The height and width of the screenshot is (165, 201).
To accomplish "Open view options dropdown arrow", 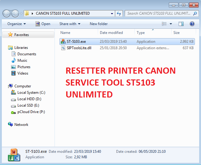I will (171, 24).
